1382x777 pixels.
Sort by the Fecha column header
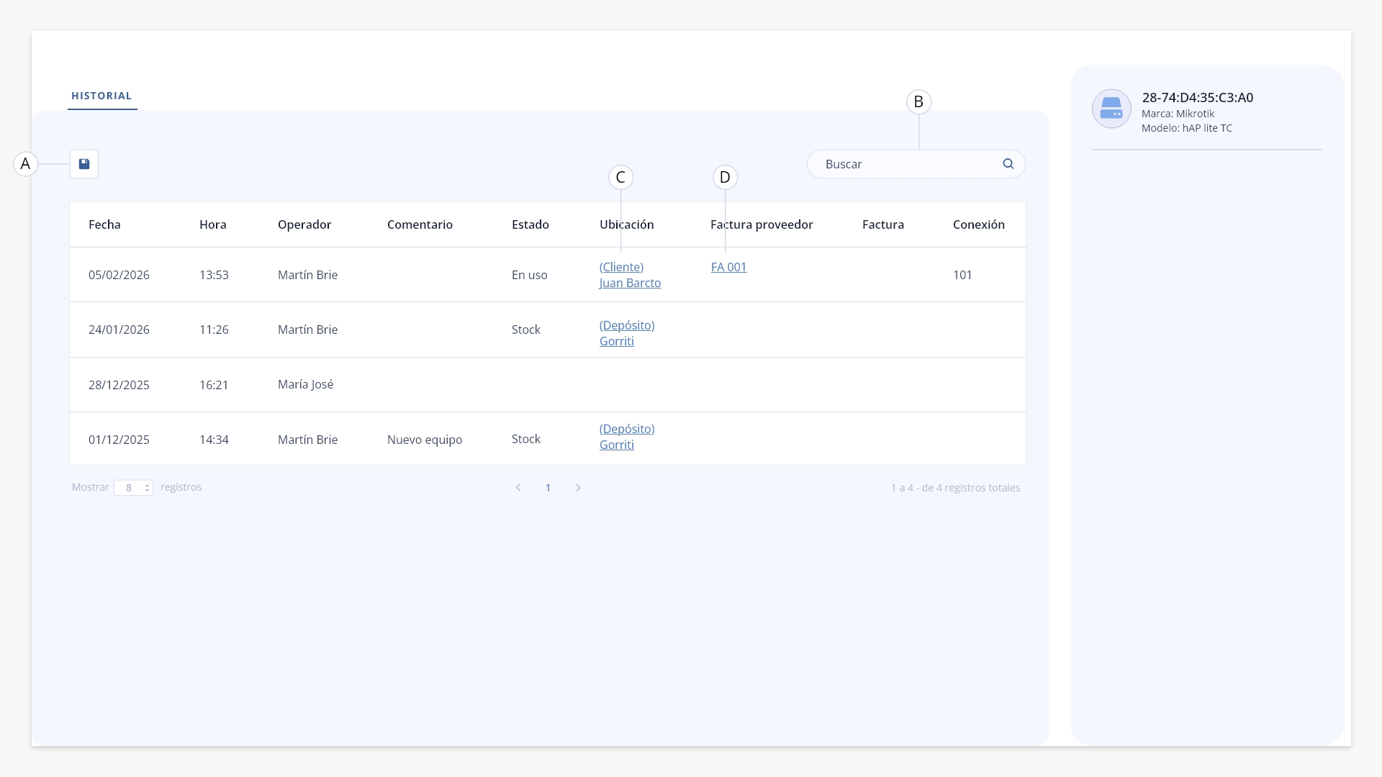pos(104,224)
